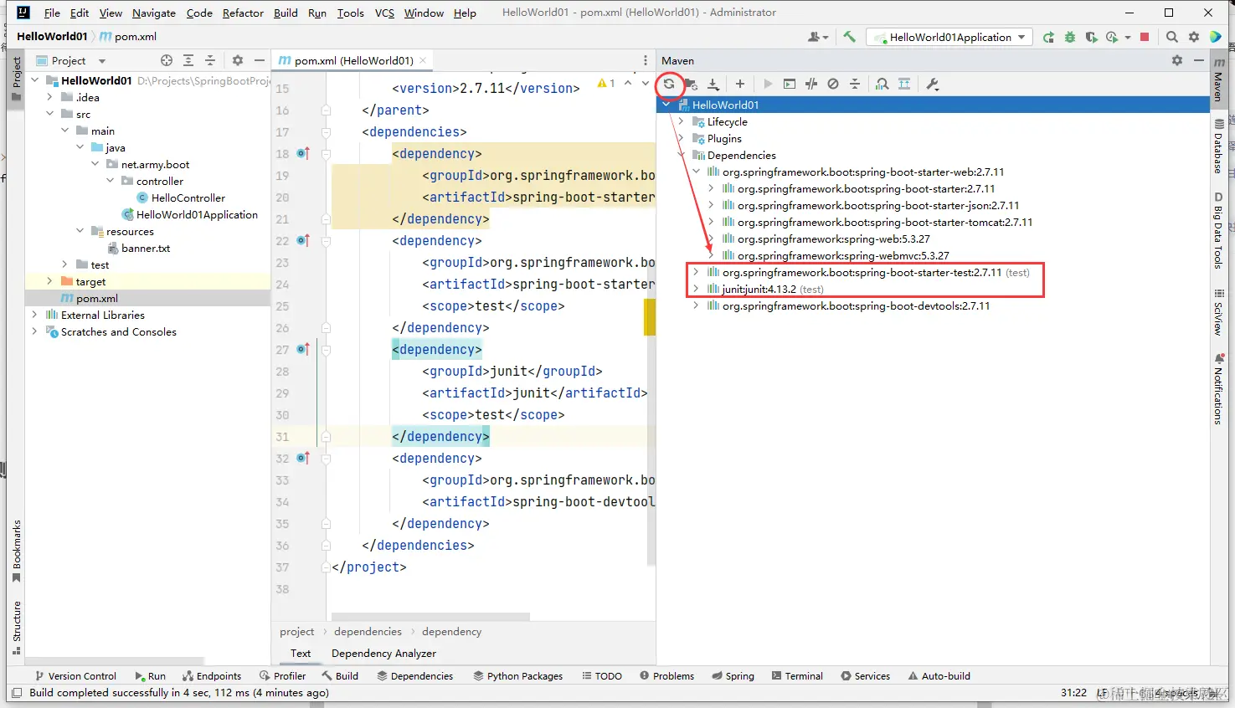Collapse spring-boot-starter-web dependency node
This screenshot has height=708, width=1235.
[696, 172]
